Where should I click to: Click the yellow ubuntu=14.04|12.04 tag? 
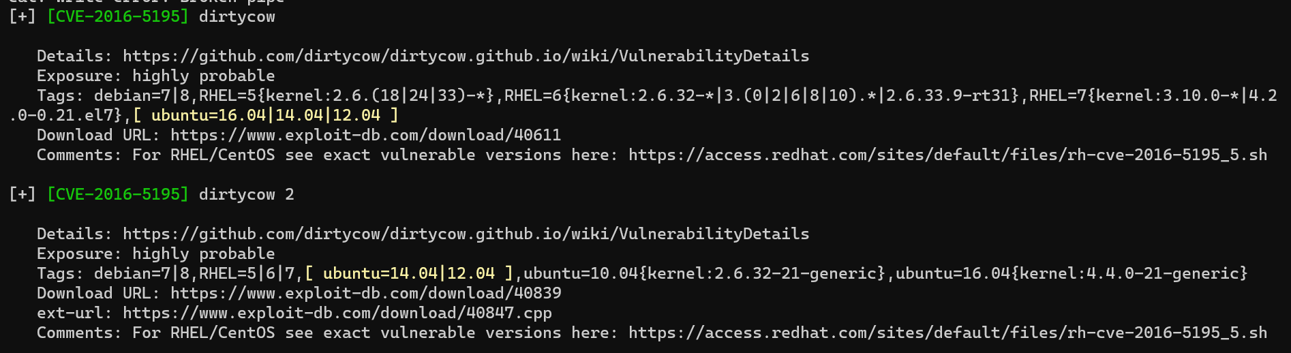[409, 273]
